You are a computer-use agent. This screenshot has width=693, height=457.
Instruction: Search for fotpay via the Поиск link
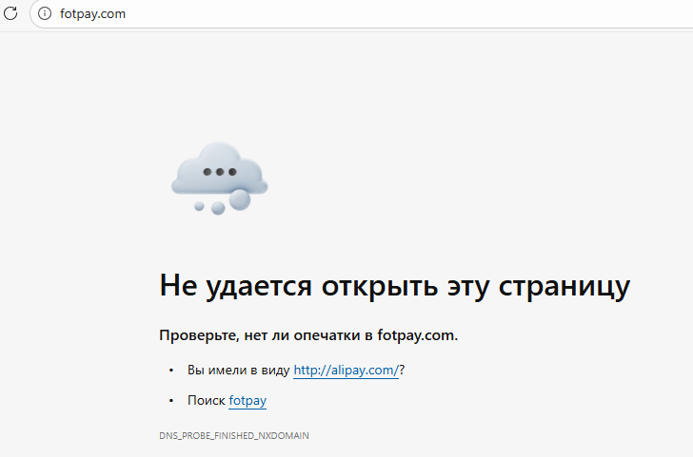[247, 400]
